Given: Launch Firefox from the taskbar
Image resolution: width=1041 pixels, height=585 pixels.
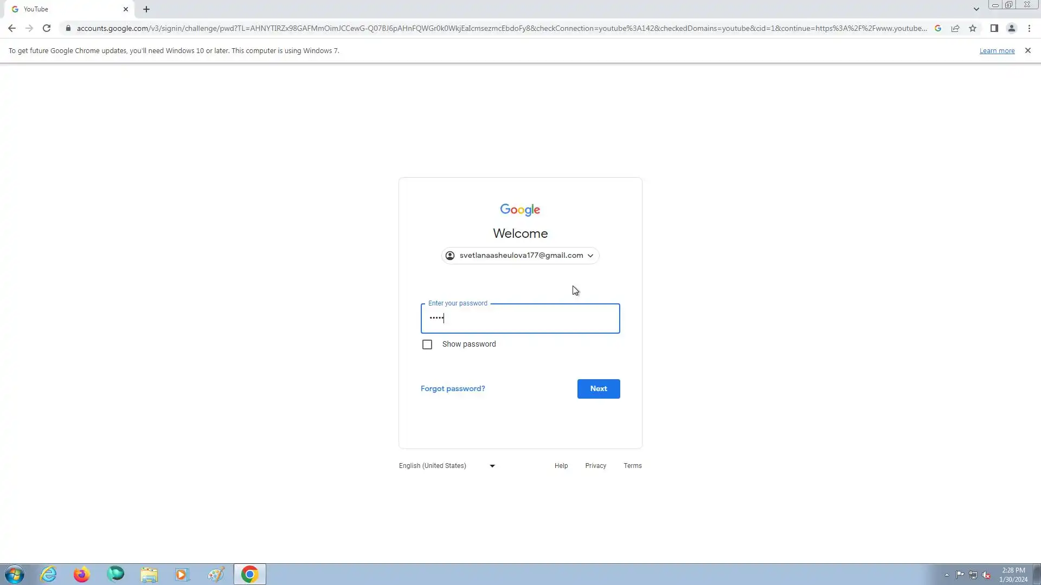Looking at the screenshot, I should [x=82, y=574].
